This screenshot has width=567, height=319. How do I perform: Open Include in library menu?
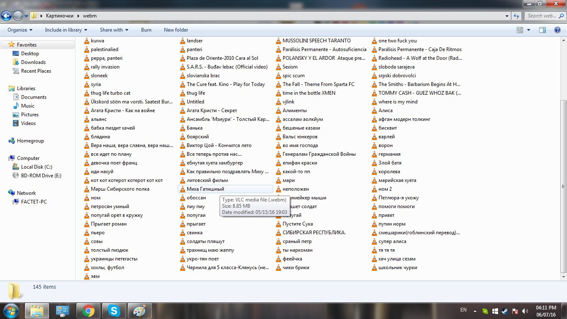tap(66, 30)
